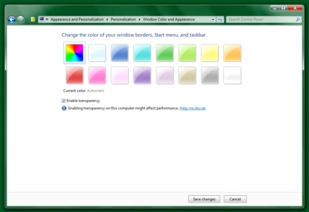This screenshot has height=212, width=309.
Task: Select the pale lavender color swatch
Action: point(164,75)
